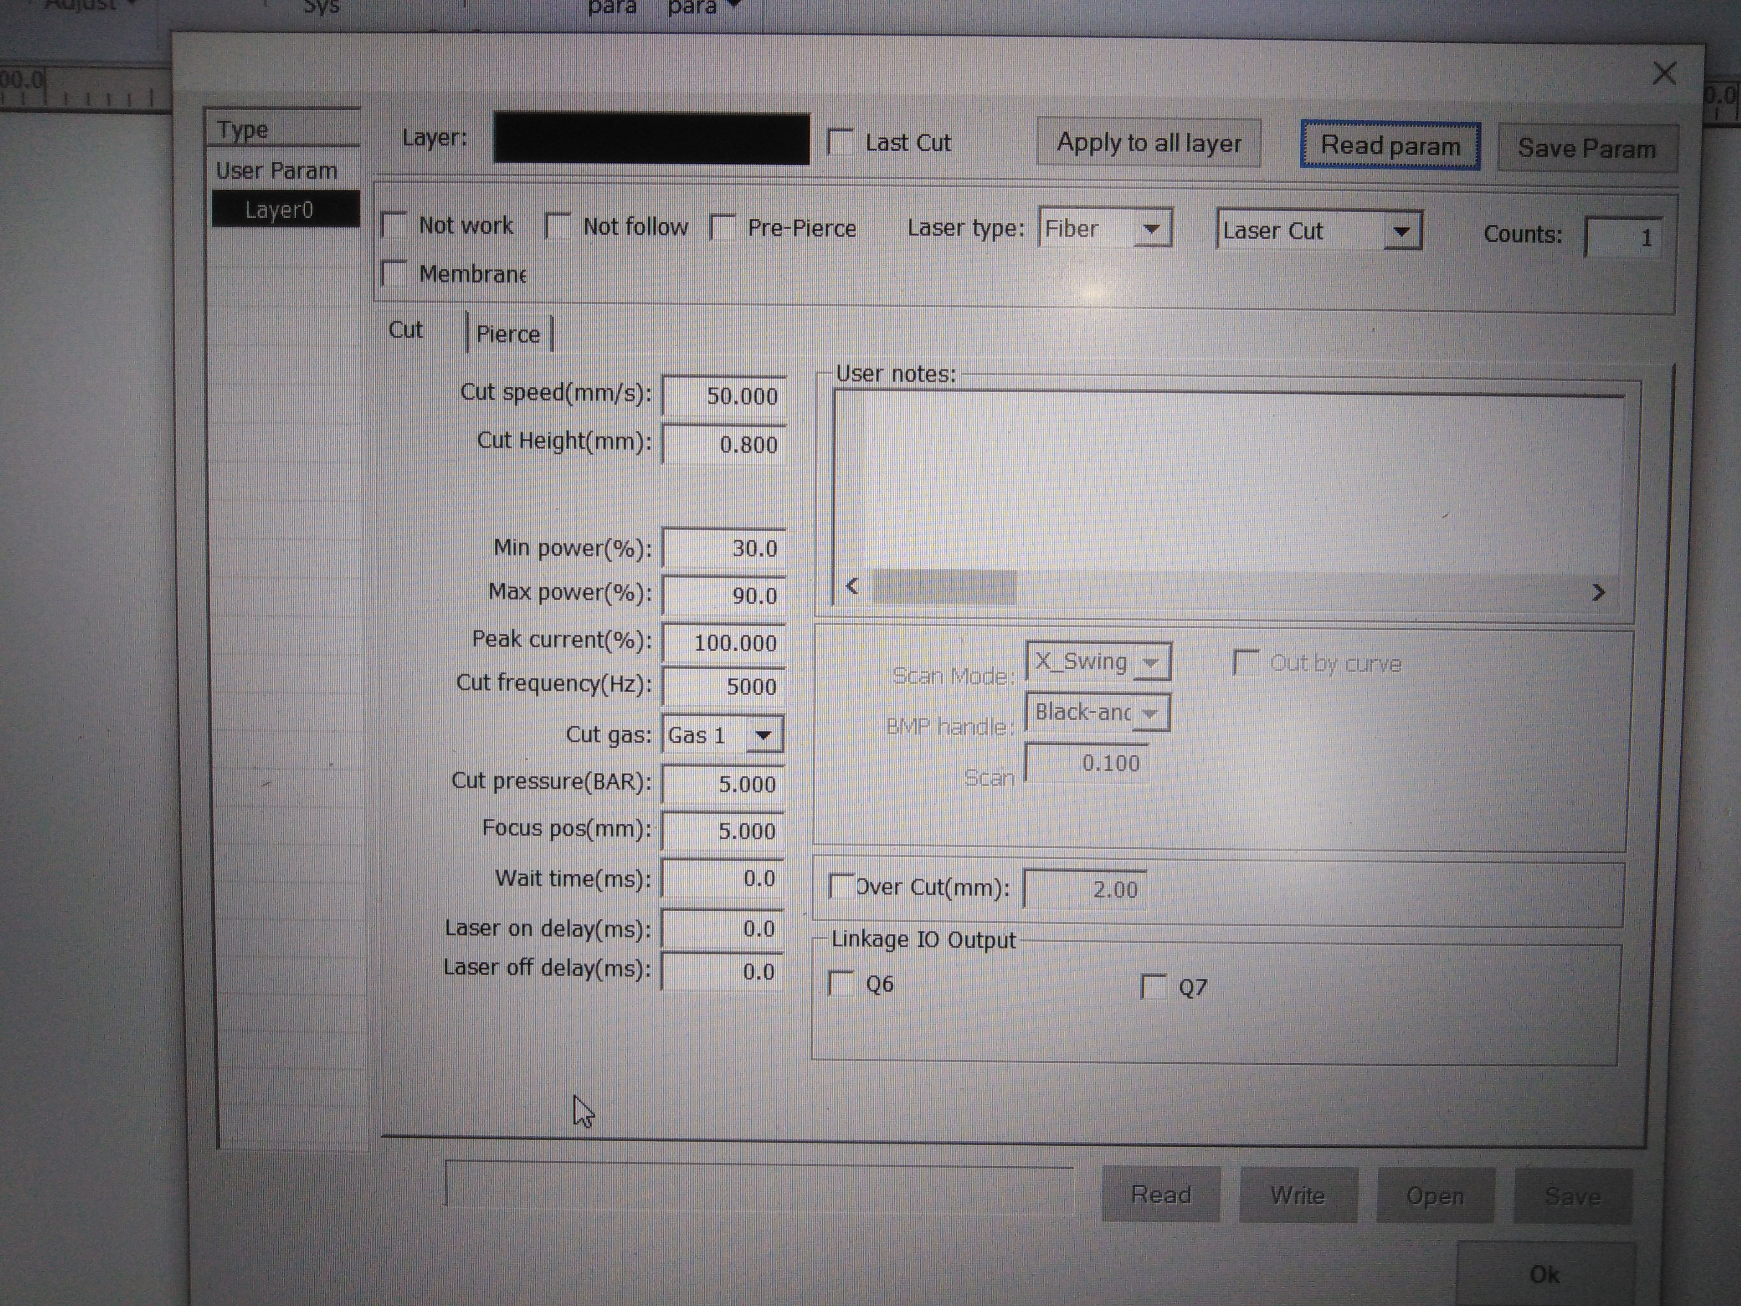This screenshot has width=1741, height=1306.
Task: Switch to the Pierce tab
Action: pos(508,334)
